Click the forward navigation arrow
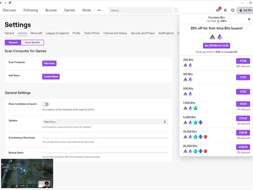This screenshot has height=190, width=253. 5,3
